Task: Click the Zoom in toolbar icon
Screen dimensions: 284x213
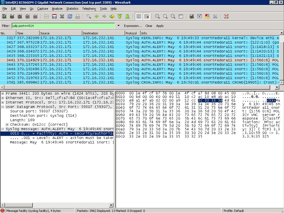Action: (158, 17)
